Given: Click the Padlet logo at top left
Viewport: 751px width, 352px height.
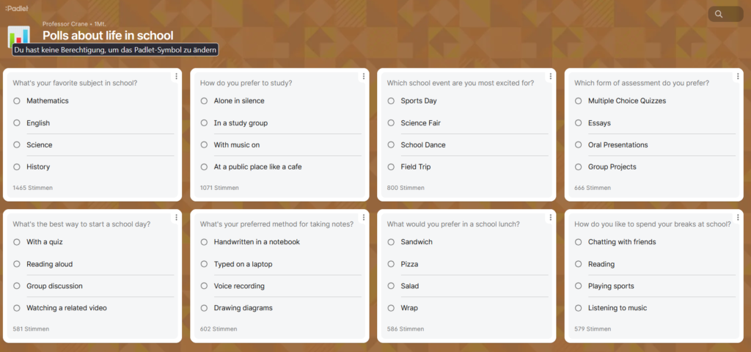Looking at the screenshot, I should (x=17, y=8).
